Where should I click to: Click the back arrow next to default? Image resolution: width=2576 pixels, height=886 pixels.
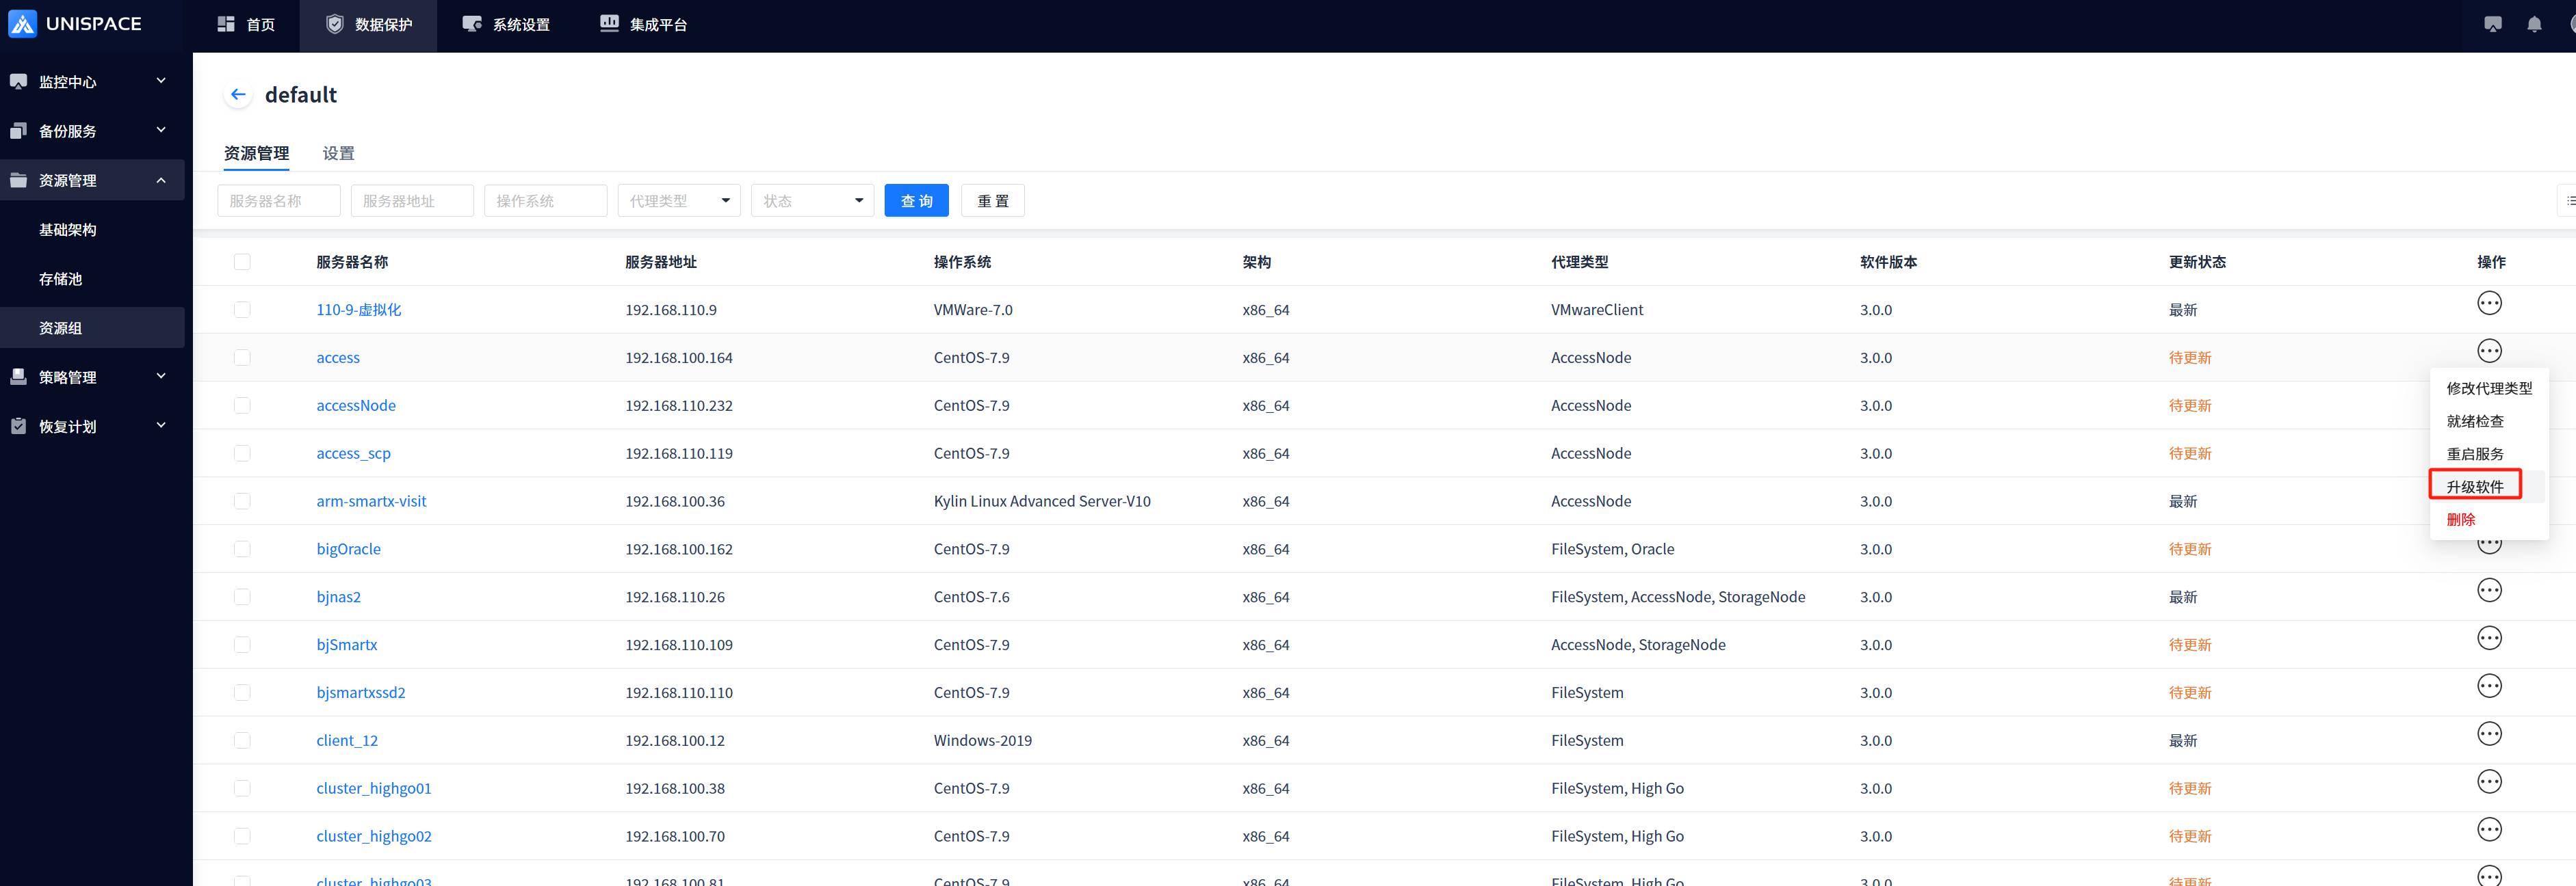[238, 95]
